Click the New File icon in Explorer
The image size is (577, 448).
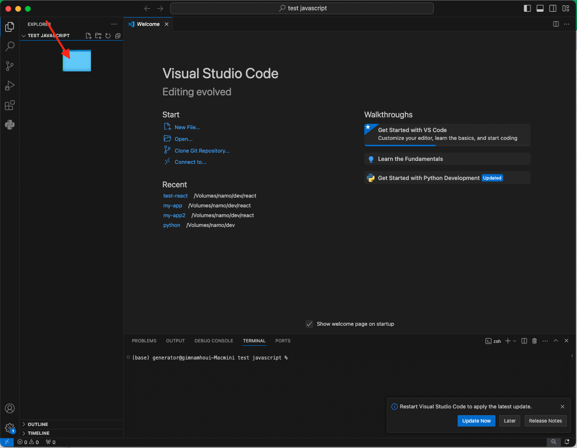click(x=89, y=36)
